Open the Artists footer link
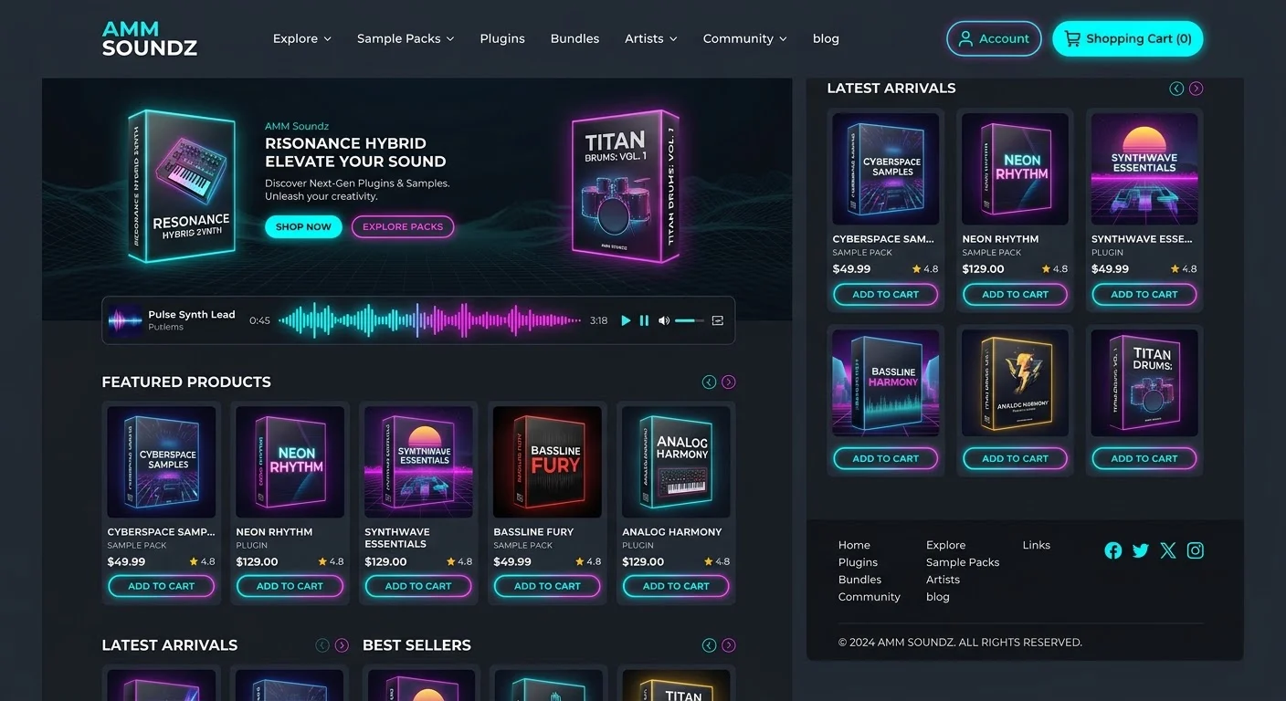This screenshot has height=701, width=1286. point(943,580)
